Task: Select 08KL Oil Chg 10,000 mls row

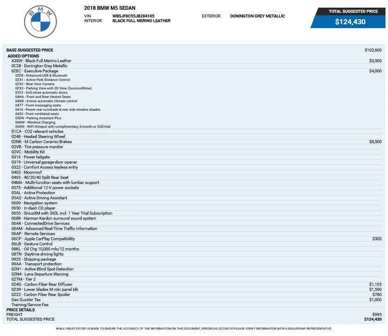Action: [197, 249]
